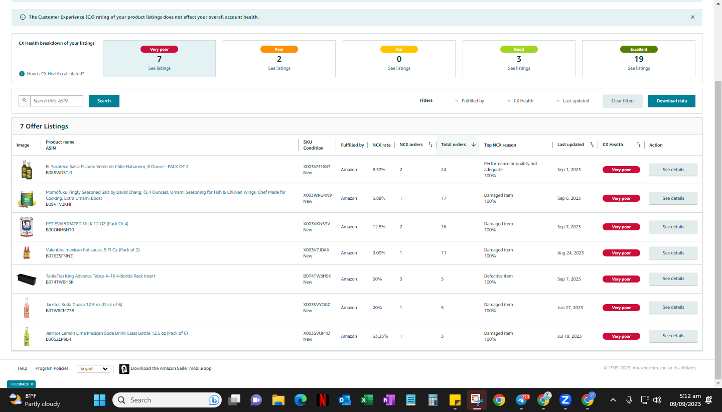See details for TableTop King Rack Insert

[x=673, y=279]
